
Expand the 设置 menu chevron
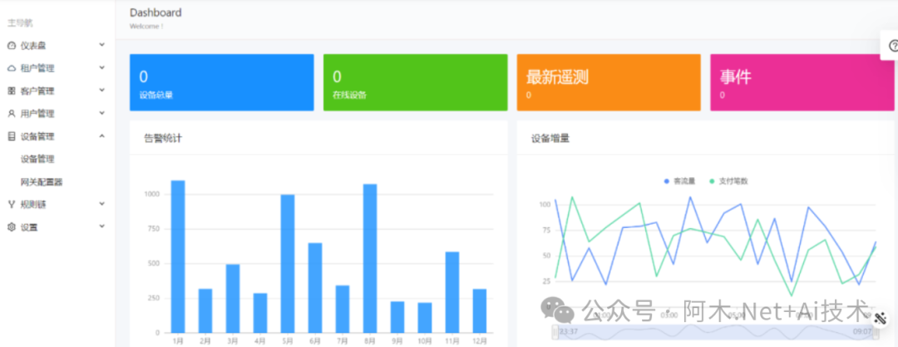click(102, 226)
